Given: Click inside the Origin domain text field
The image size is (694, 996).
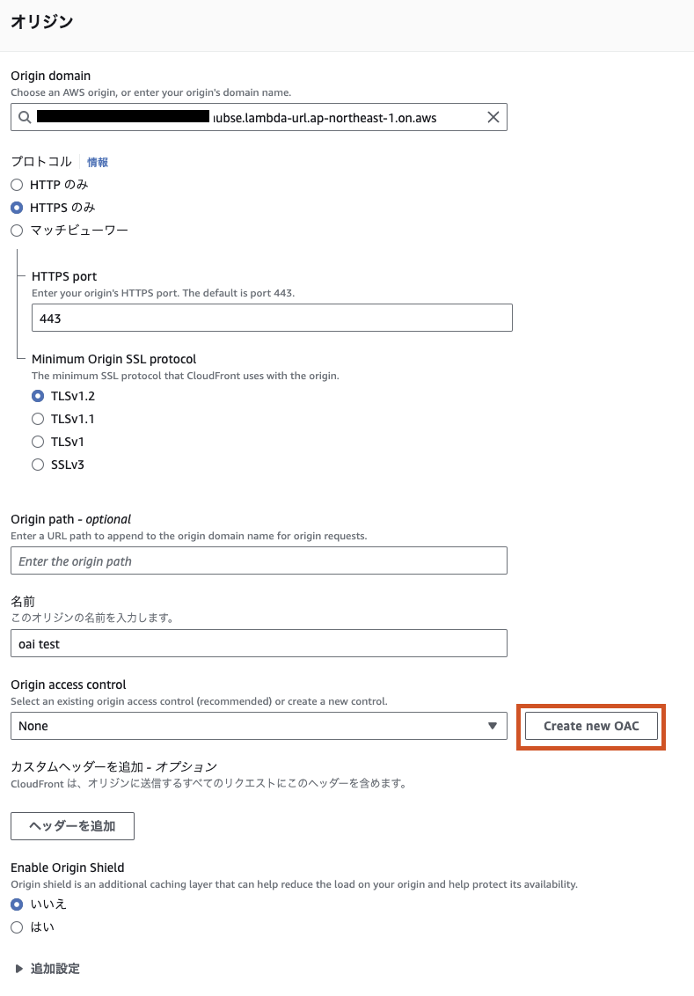Looking at the screenshot, I should click(259, 118).
